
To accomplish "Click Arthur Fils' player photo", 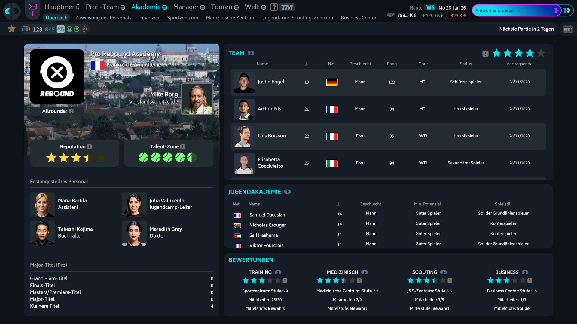I will coord(244,109).
